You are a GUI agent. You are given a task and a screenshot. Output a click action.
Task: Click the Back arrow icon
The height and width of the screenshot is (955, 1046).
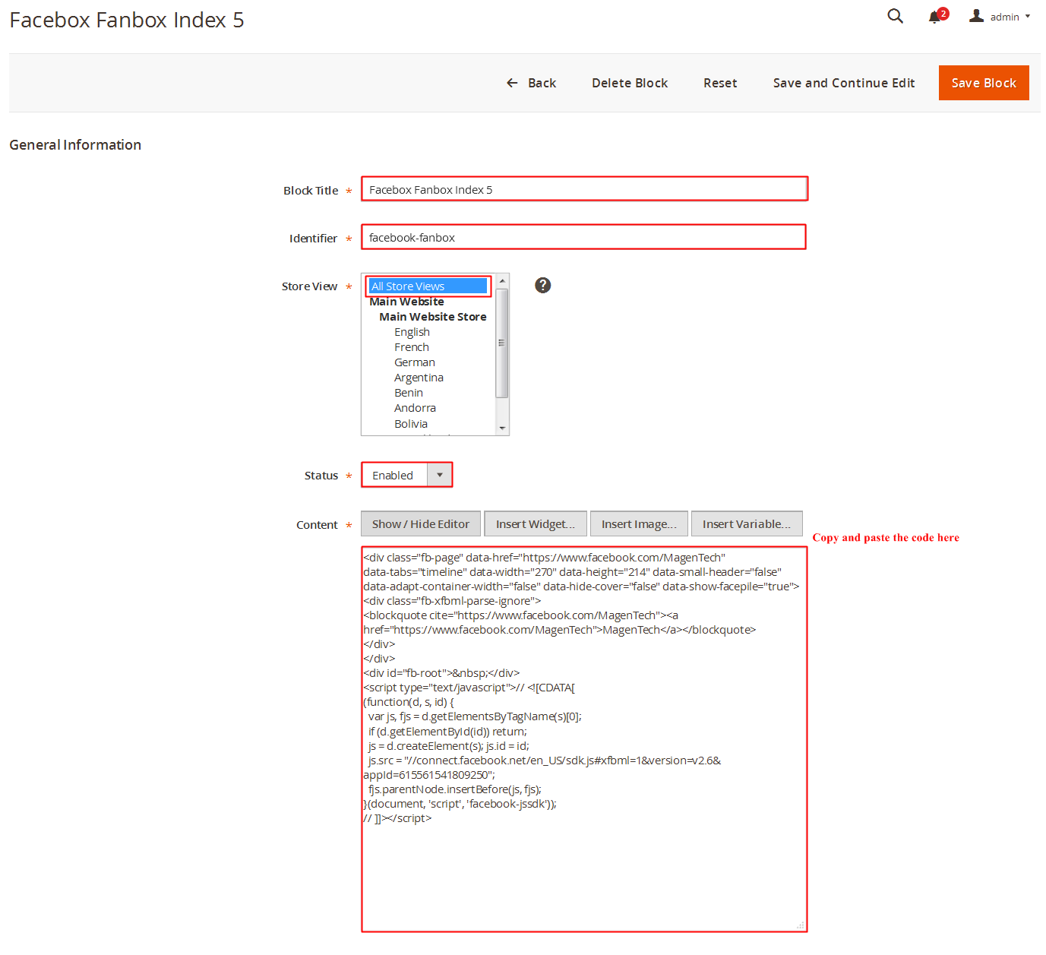coord(512,83)
